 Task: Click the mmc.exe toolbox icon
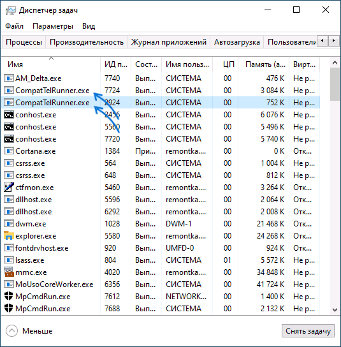point(9,272)
